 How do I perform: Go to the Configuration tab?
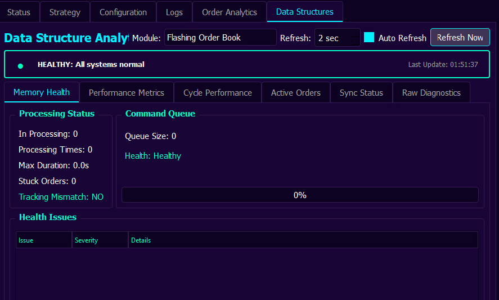pyautogui.click(x=123, y=12)
